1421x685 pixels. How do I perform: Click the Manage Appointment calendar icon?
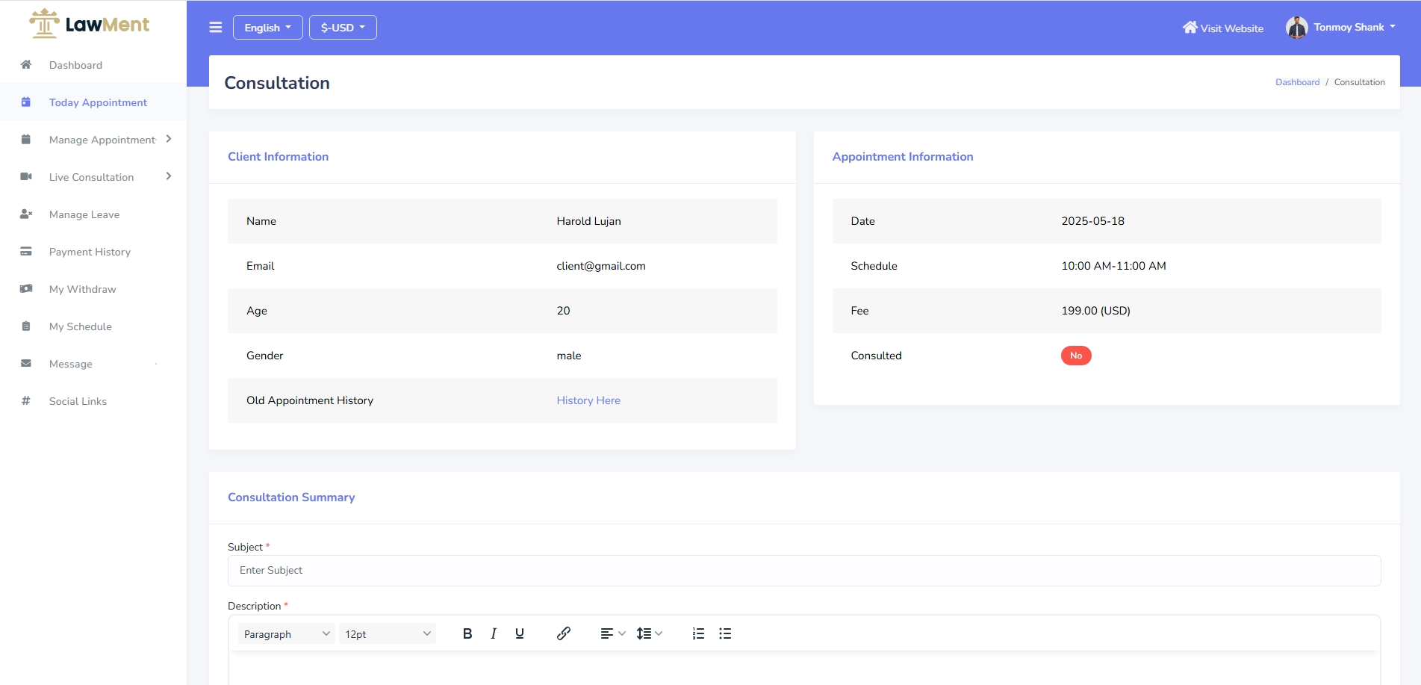point(26,140)
